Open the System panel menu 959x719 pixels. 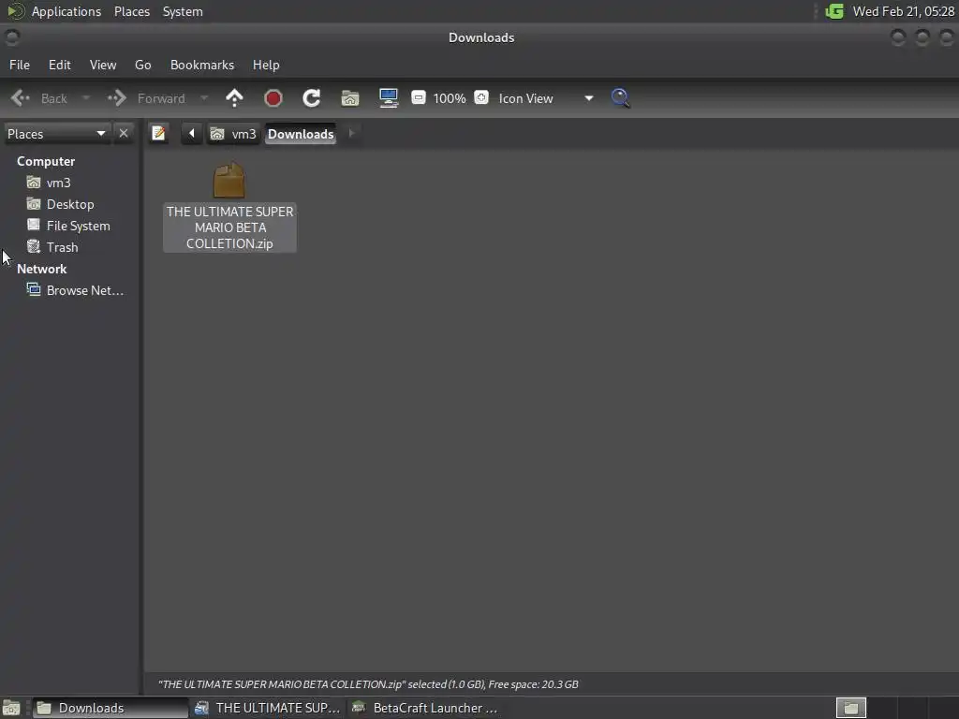pyautogui.click(x=183, y=11)
